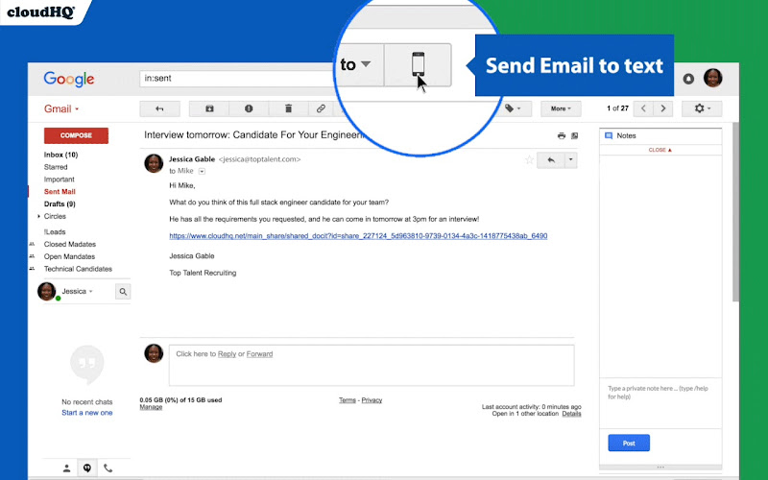Expand the Circles label
768x480 pixels.
click(38, 216)
